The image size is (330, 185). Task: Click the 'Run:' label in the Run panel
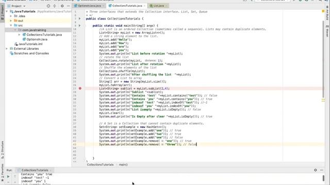click(9, 170)
